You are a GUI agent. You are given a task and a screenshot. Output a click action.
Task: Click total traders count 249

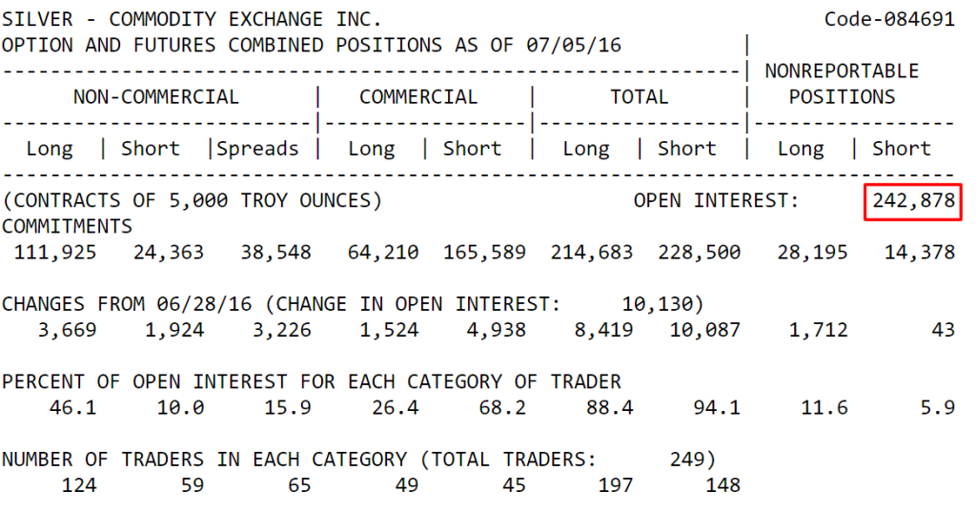pyautogui.click(x=687, y=460)
